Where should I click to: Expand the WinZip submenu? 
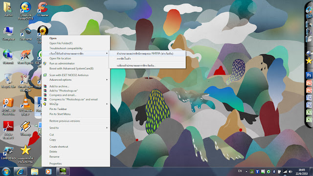coord(76,104)
